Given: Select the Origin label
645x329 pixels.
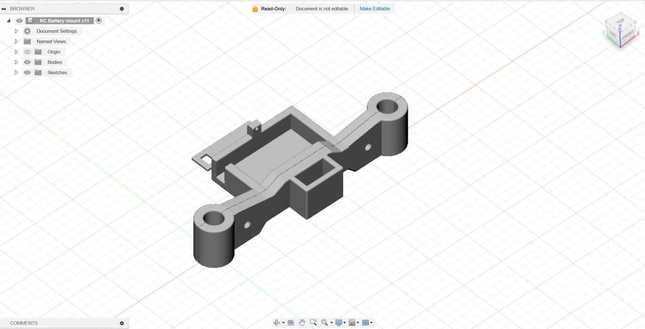Looking at the screenshot, I should point(54,52).
